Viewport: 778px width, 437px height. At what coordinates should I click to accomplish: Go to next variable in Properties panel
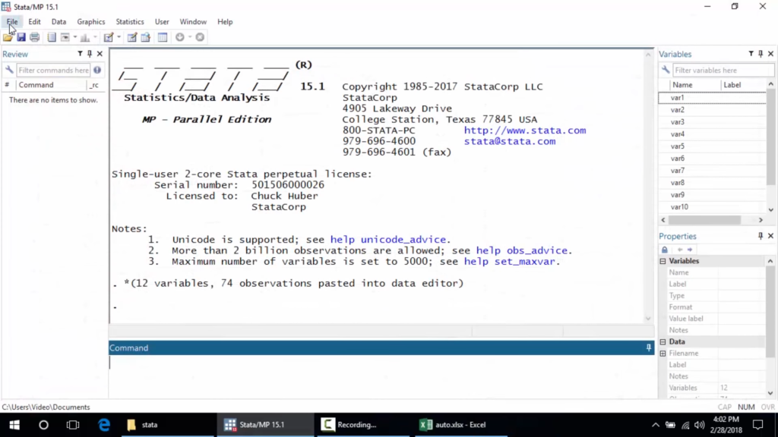[690, 250]
